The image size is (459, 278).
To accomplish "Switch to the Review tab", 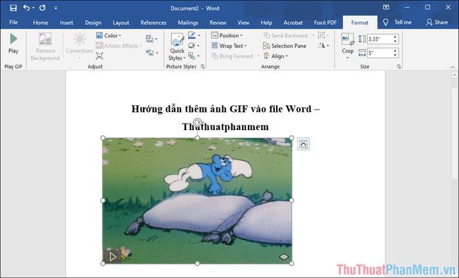I will pyautogui.click(x=218, y=22).
